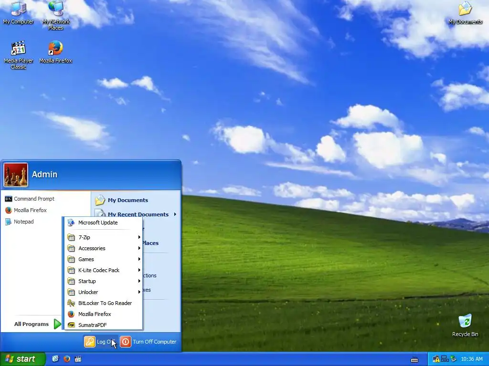Click the Startup folder icon
489x366 pixels.
pyautogui.click(x=71, y=281)
